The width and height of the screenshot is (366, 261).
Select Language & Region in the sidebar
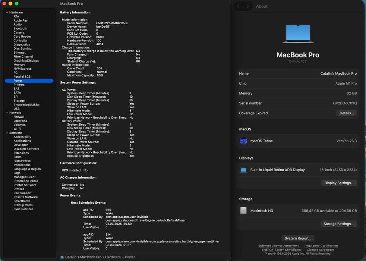pyautogui.click(x=27, y=169)
